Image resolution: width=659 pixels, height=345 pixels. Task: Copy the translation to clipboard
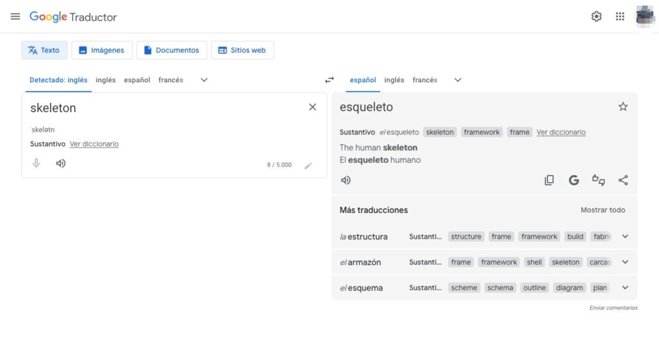tap(549, 180)
